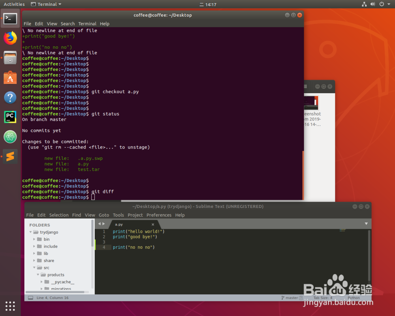Launch Firefox from the dock
The width and height of the screenshot is (395, 316).
pos(10,38)
